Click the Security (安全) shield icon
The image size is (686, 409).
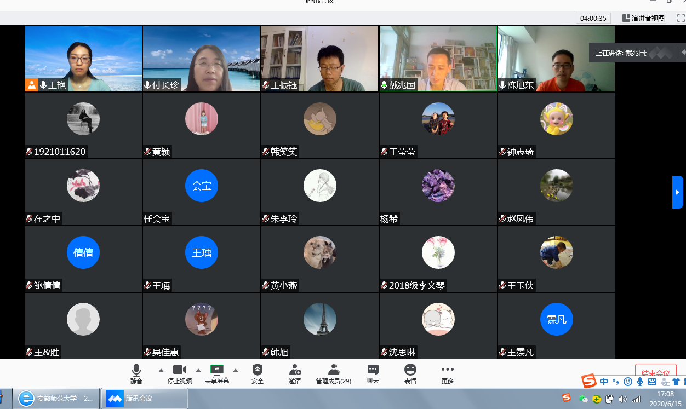257,370
